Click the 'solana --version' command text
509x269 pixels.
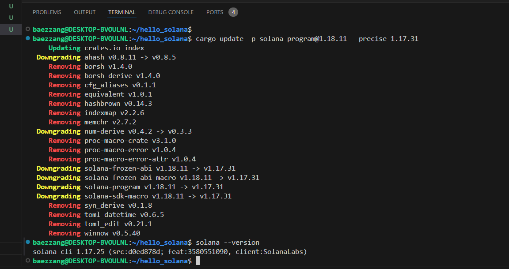point(228,243)
